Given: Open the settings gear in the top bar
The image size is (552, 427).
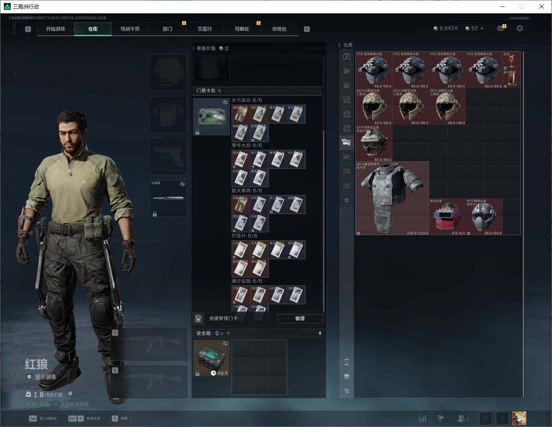Looking at the screenshot, I should (x=520, y=28).
